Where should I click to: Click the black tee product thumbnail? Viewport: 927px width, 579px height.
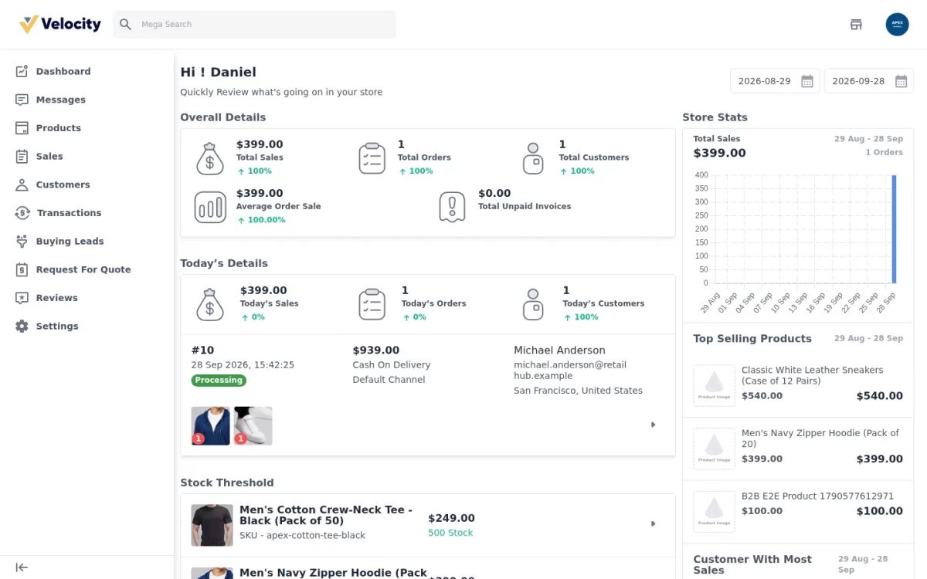click(212, 526)
